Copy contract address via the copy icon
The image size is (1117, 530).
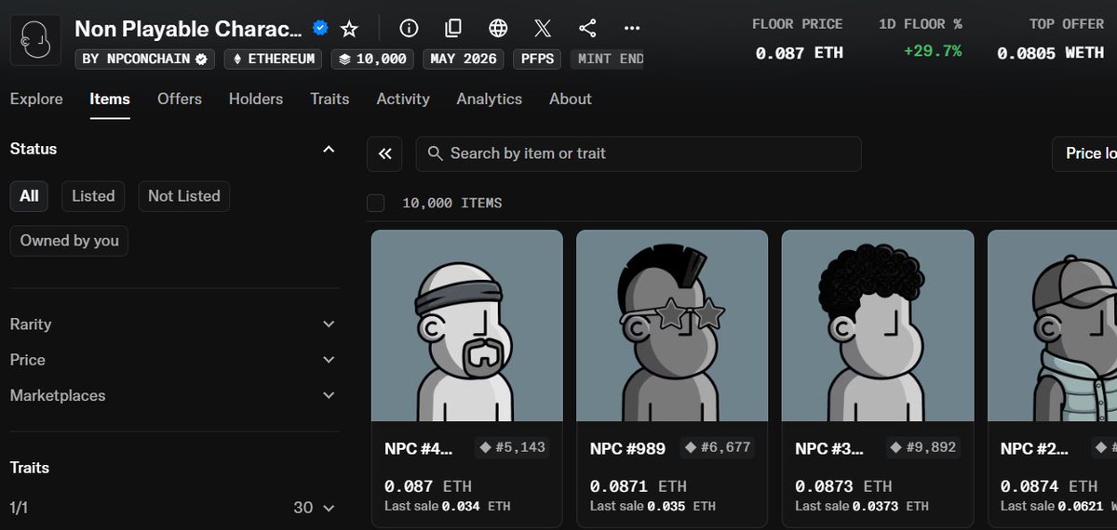pos(453,28)
